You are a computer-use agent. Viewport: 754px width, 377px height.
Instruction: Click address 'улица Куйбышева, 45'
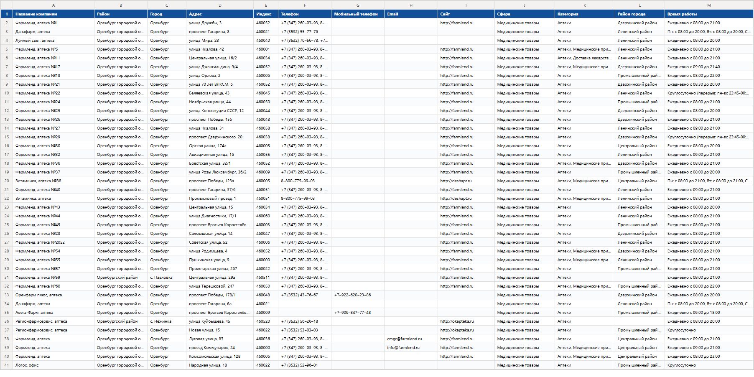[x=220, y=321]
